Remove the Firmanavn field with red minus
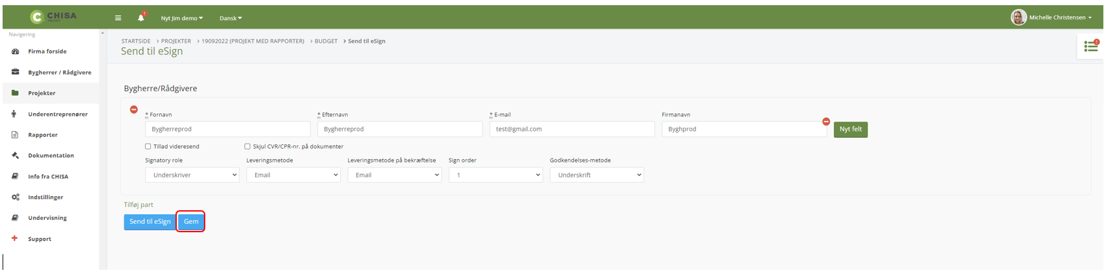 click(826, 122)
